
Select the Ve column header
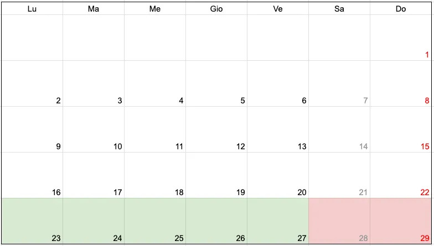(x=278, y=9)
